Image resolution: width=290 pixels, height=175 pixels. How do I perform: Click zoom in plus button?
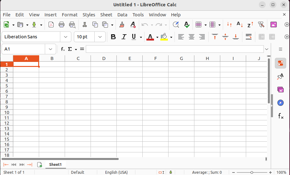[270, 172]
